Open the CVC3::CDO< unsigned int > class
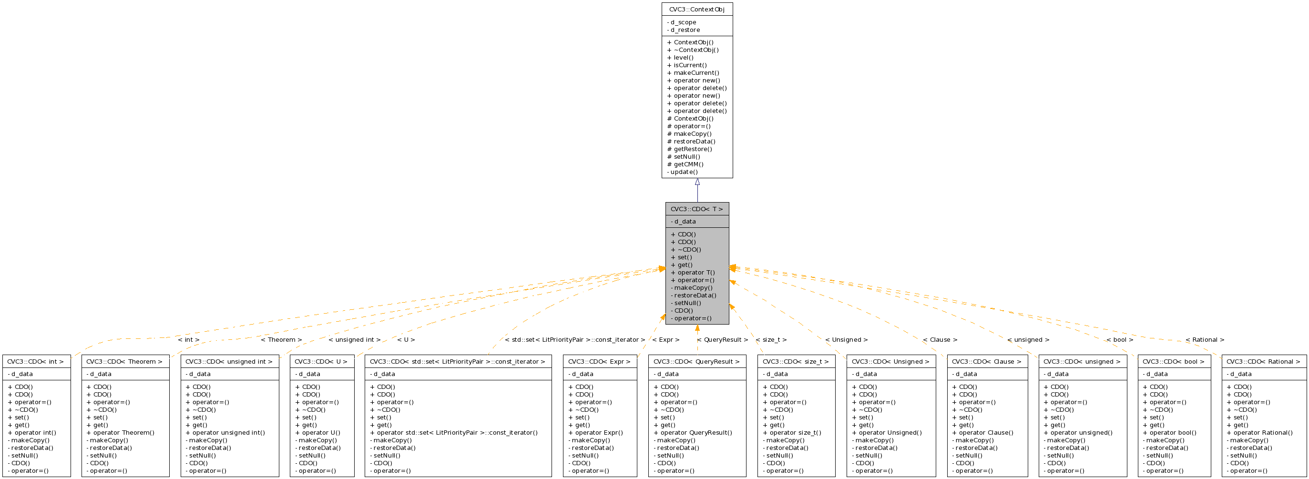 coord(230,362)
